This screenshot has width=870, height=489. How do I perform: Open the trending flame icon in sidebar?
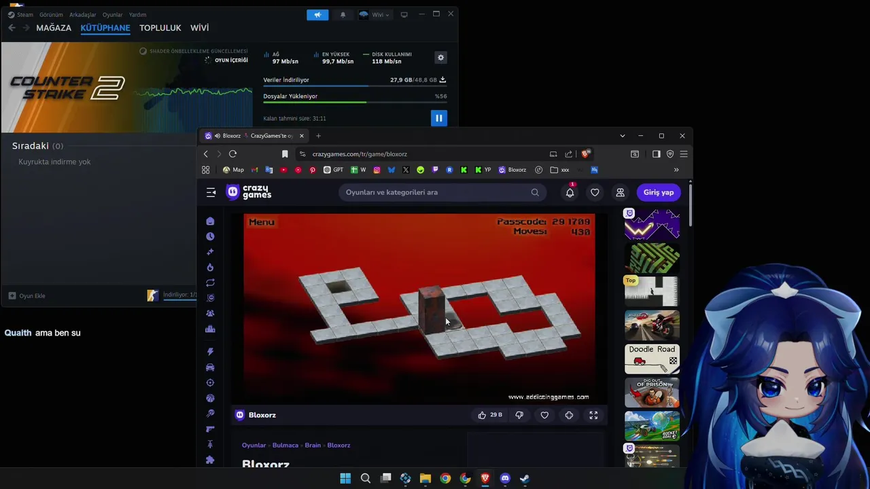pos(210,268)
